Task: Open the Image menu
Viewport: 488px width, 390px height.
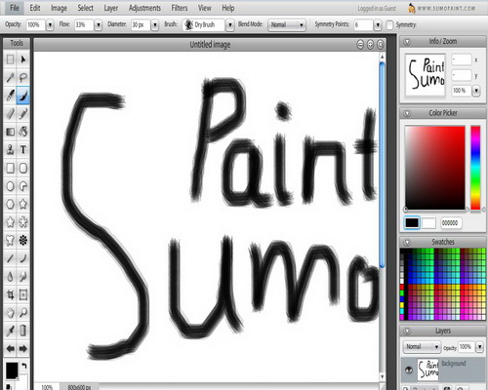Action: click(x=59, y=8)
